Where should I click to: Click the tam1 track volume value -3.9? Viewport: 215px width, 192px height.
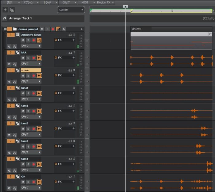(70, 106)
